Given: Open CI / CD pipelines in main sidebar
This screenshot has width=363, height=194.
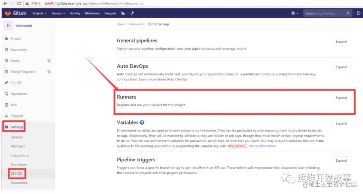Looking at the screenshot, I should point(16,83).
